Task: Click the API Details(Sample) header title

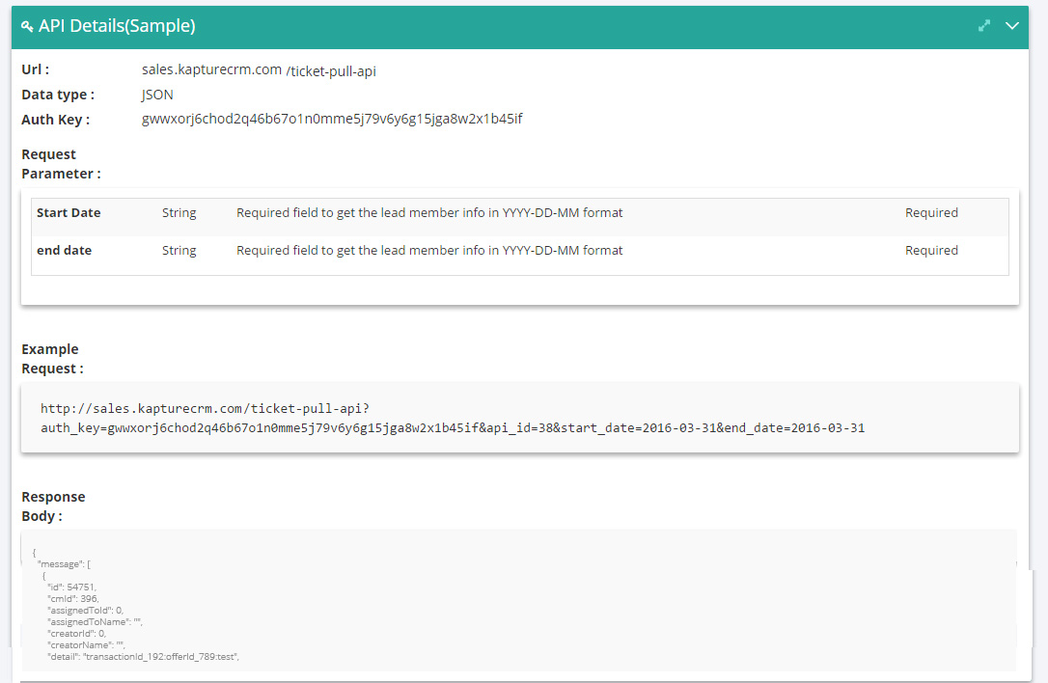Action: pyautogui.click(x=117, y=26)
